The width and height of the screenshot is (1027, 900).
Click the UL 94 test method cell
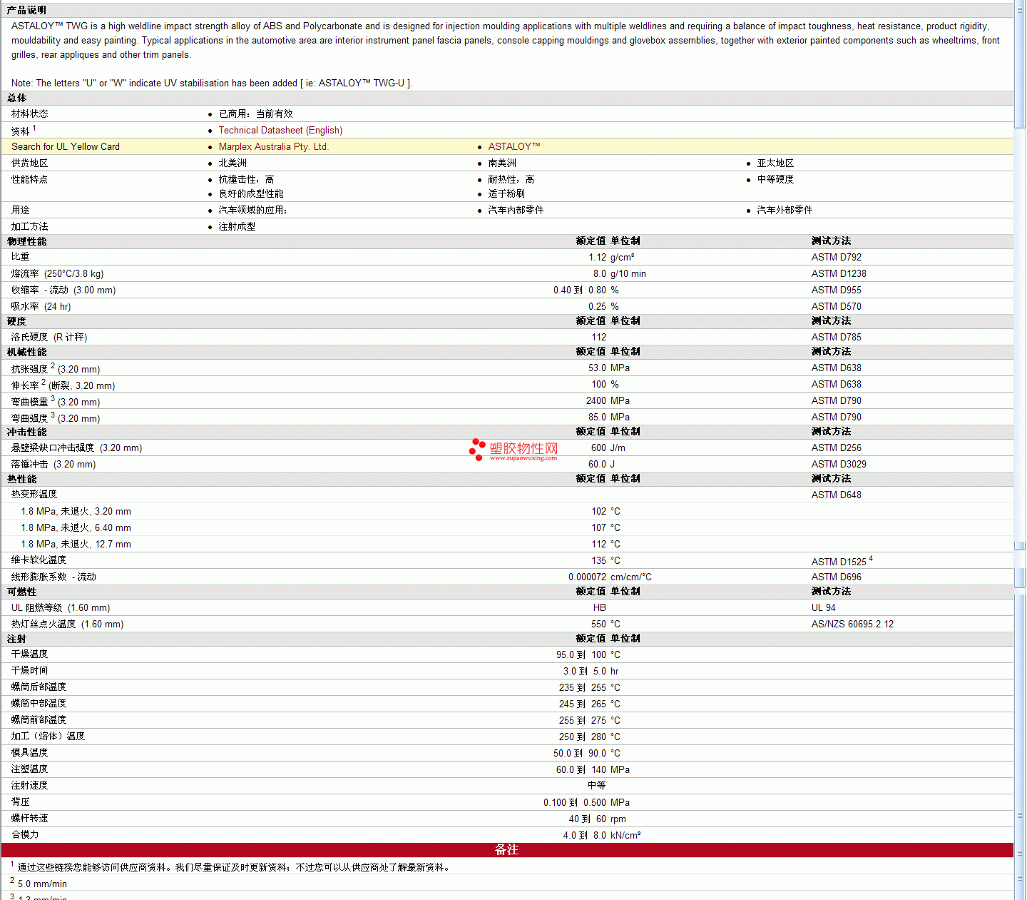pos(823,608)
